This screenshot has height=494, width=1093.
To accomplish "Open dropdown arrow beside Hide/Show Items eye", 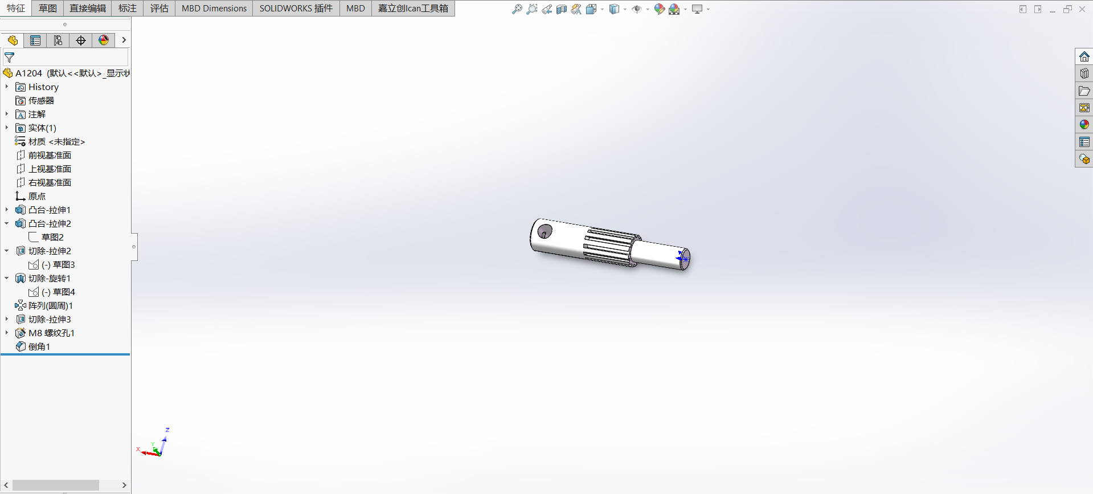I will click(648, 10).
